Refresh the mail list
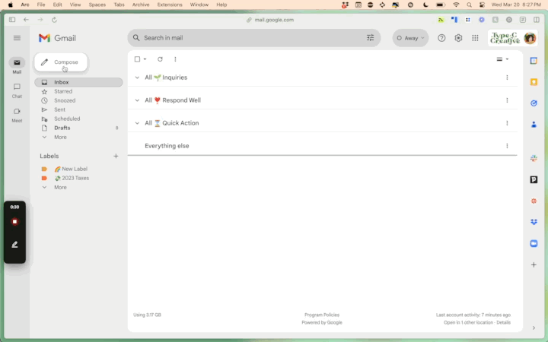548x342 pixels. (160, 59)
